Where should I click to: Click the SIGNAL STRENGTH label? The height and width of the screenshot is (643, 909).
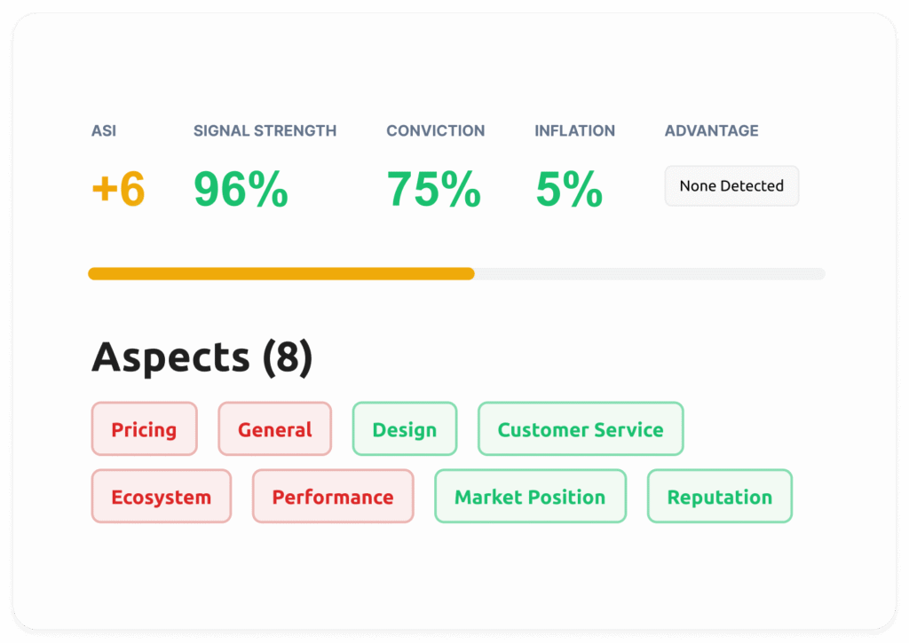coord(265,131)
